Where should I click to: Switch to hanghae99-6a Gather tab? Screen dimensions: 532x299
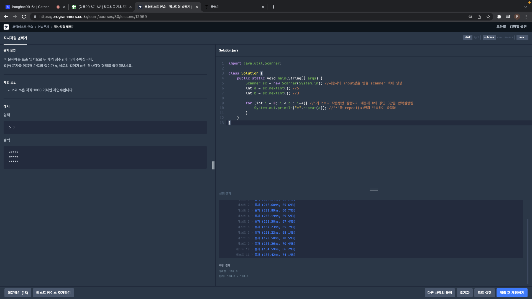point(30,7)
